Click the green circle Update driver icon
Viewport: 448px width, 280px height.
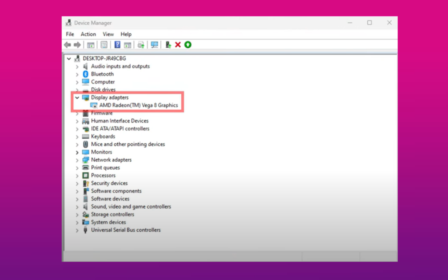point(188,45)
